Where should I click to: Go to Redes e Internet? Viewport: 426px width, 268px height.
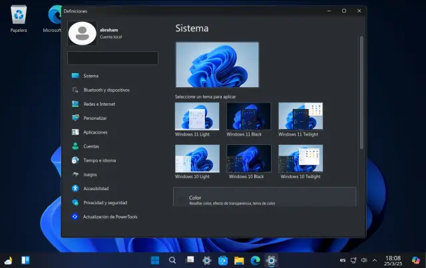coord(99,104)
